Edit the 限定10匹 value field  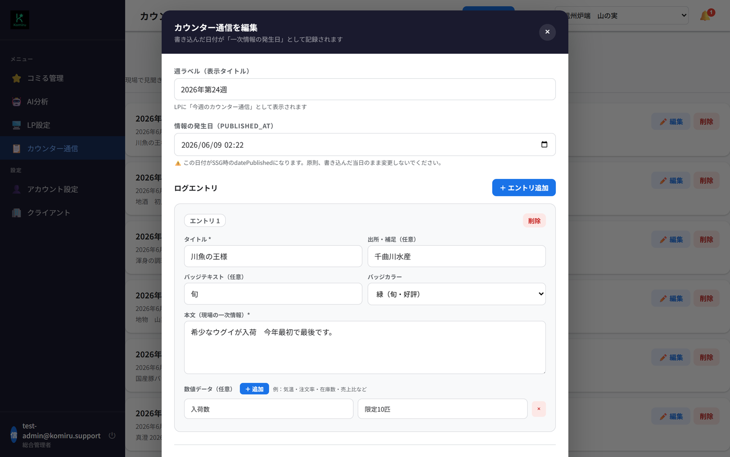click(443, 409)
